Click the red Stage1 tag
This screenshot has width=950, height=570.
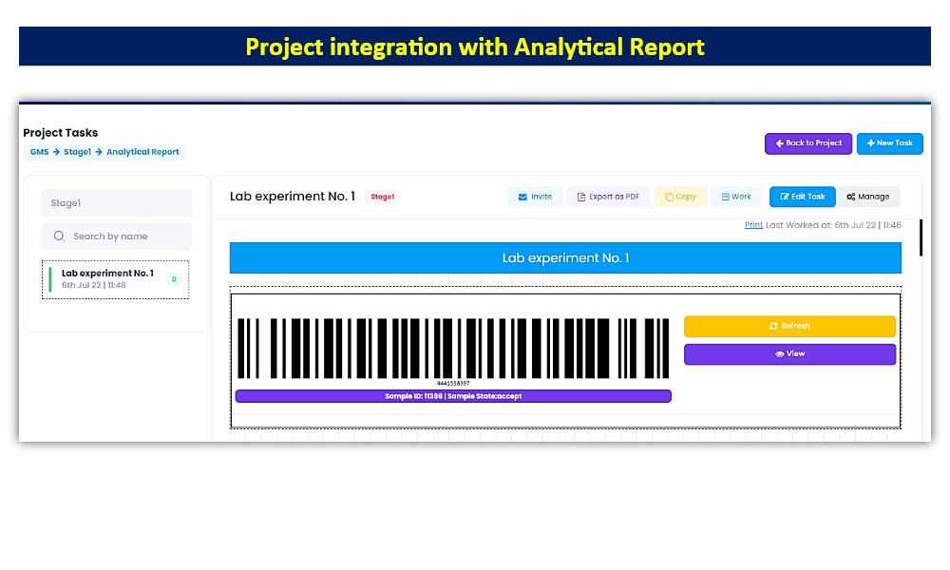click(382, 197)
